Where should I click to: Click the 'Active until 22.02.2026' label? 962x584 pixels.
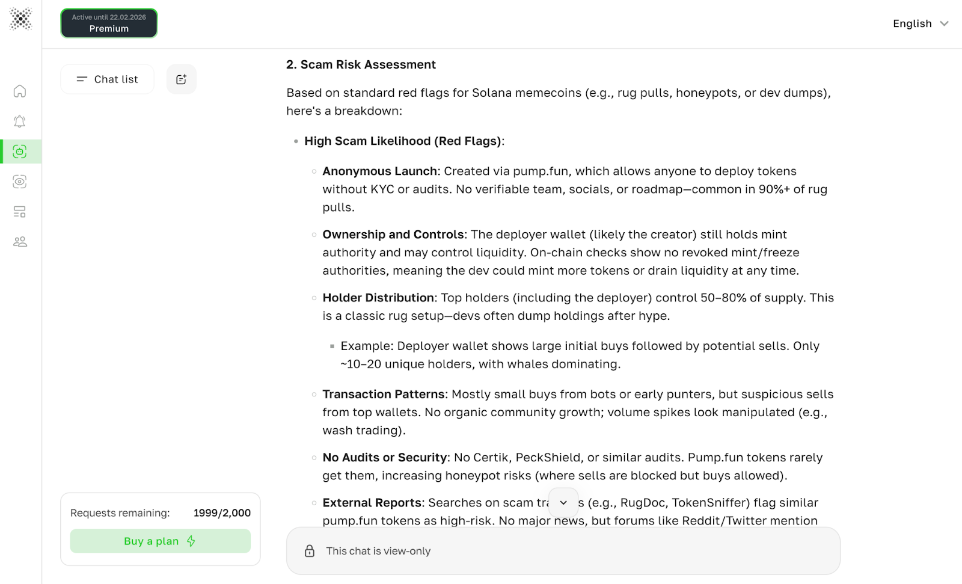[x=108, y=17]
